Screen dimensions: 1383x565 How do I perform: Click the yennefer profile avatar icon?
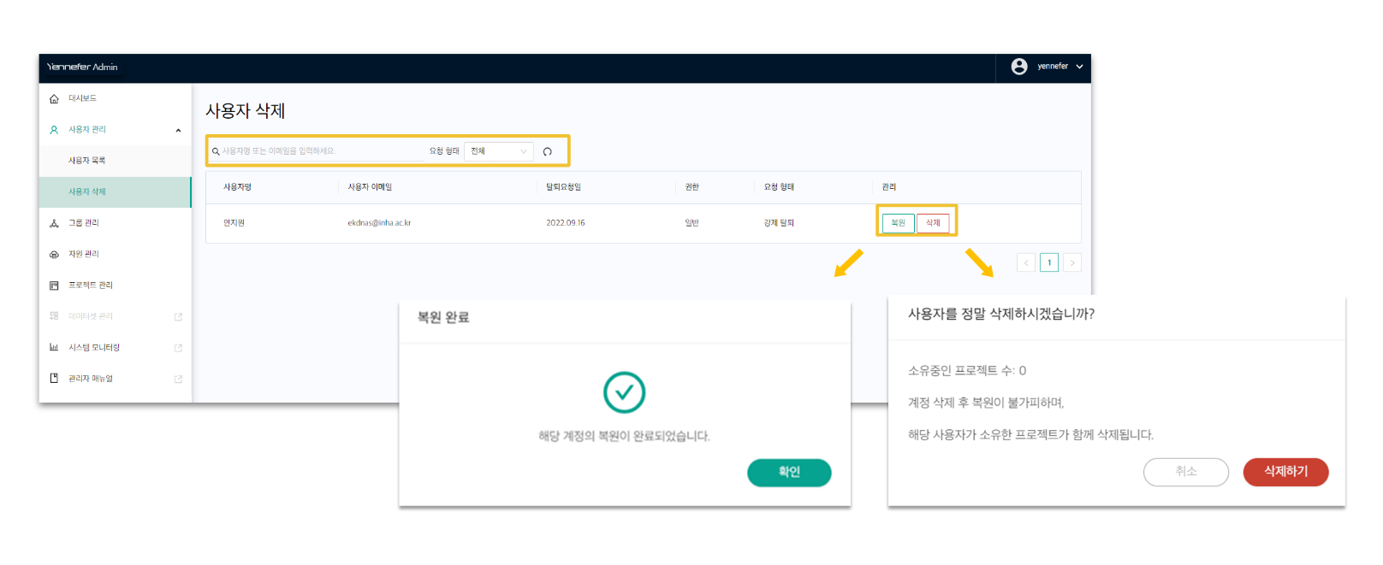[1018, 67]
